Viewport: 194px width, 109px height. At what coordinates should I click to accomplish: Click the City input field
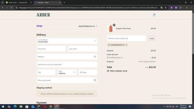coord(46,72)
